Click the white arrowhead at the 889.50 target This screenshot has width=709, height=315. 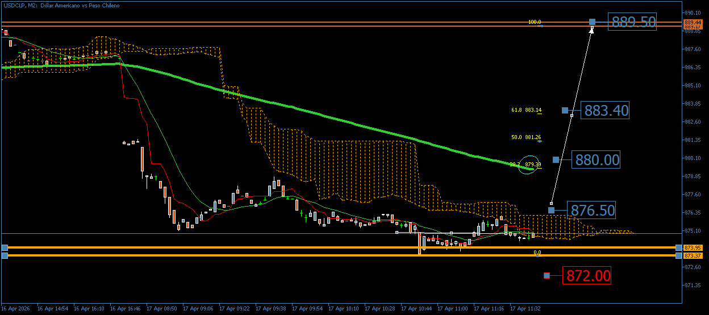point(591,30)
